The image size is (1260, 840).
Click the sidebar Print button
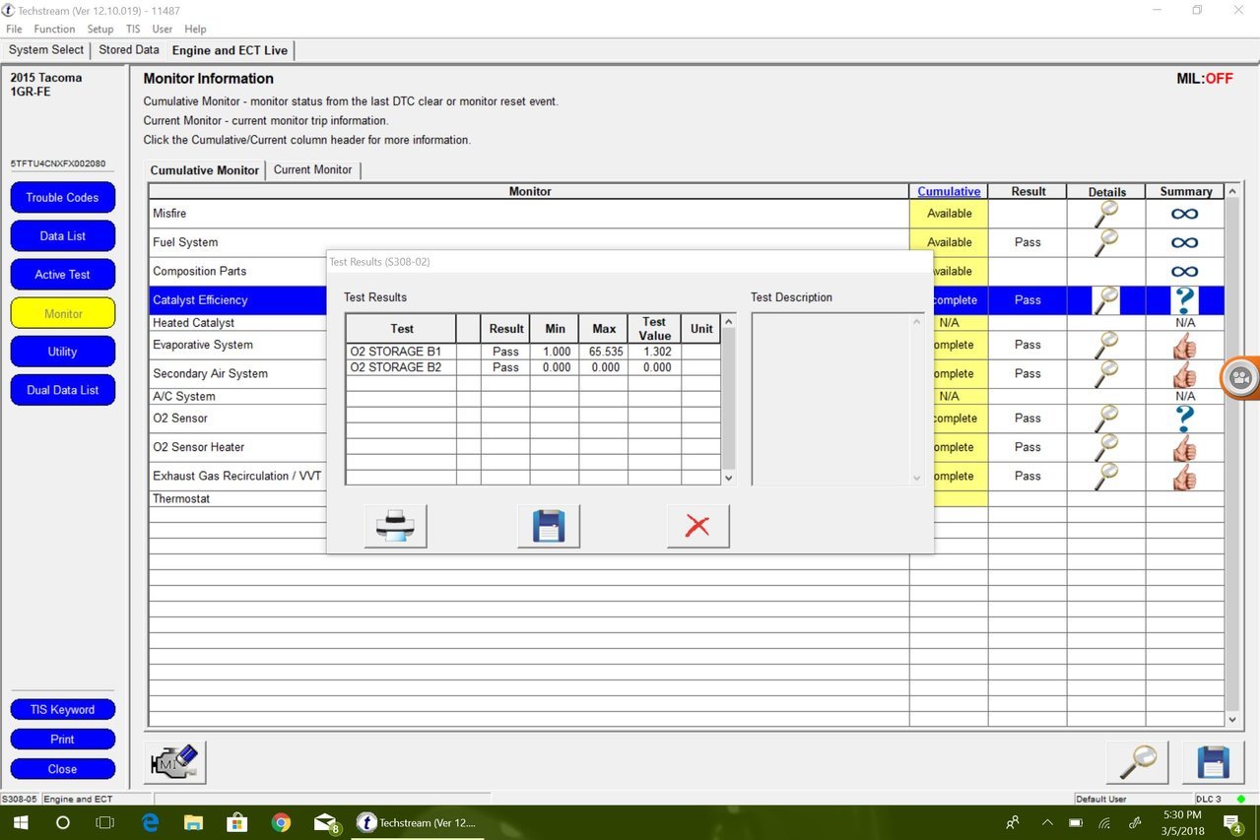[x=62, y=740]
